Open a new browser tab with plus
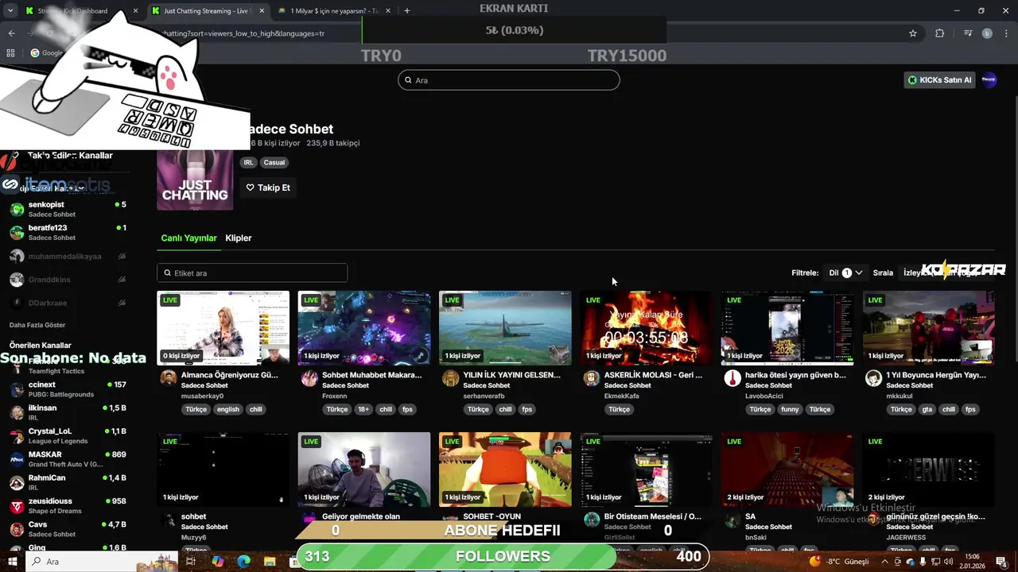Image resolution: width=1018 pixels, height=572 pixels. click(406, 11)
